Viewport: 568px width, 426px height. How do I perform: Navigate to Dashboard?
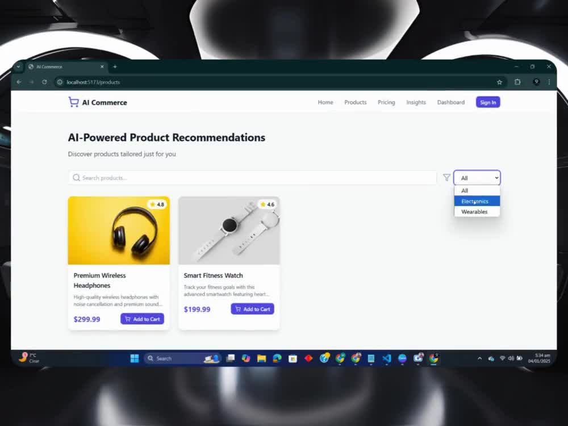450,102
